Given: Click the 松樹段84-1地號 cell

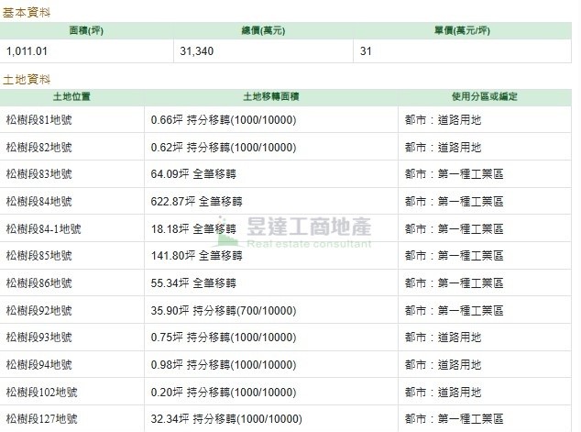Looking at the screenshot, I should [x=71, y=228].
